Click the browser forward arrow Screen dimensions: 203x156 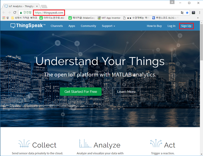coord(9,13)
